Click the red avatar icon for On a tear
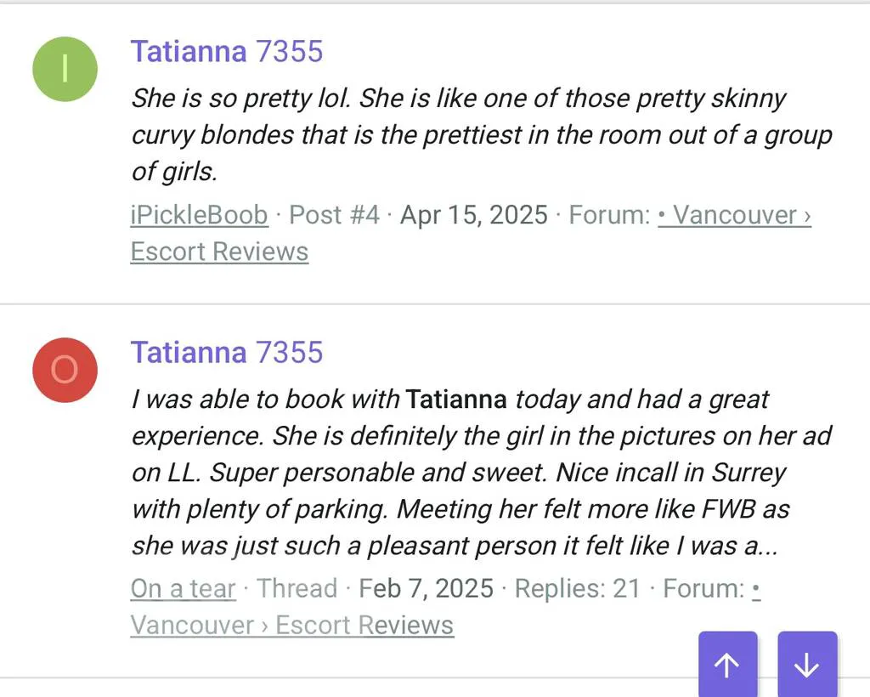This screenshot has width=870, height=697. (65, 370)
